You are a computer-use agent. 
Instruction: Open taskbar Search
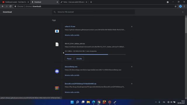pyautogui.click(x=77, y=102)
